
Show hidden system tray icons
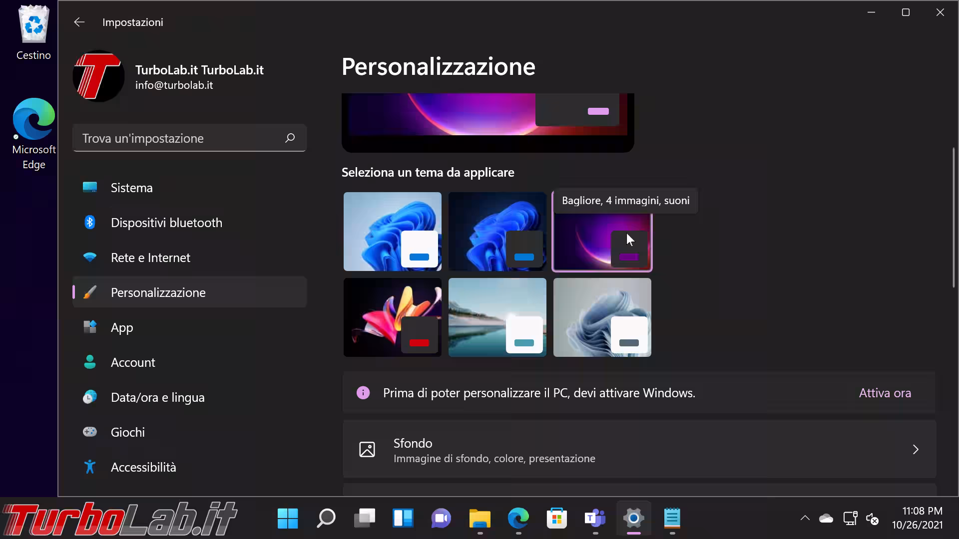tap(805, 519)
